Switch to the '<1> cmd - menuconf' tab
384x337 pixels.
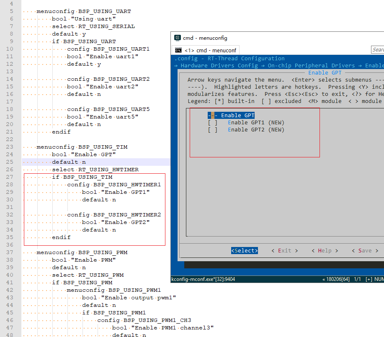(x=205, y=51)
